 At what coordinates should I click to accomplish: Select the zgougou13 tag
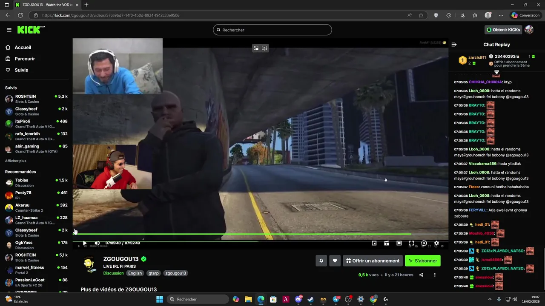tap(176, 273)
